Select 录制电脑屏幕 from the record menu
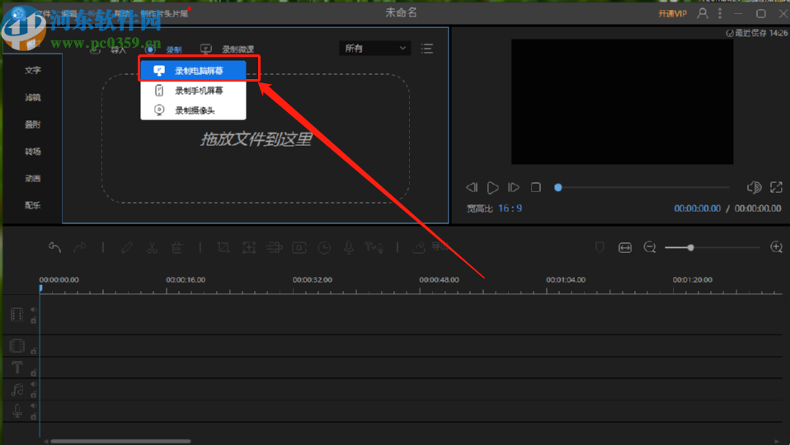Screen dimensions: 790x445 [x=194, y=71]
